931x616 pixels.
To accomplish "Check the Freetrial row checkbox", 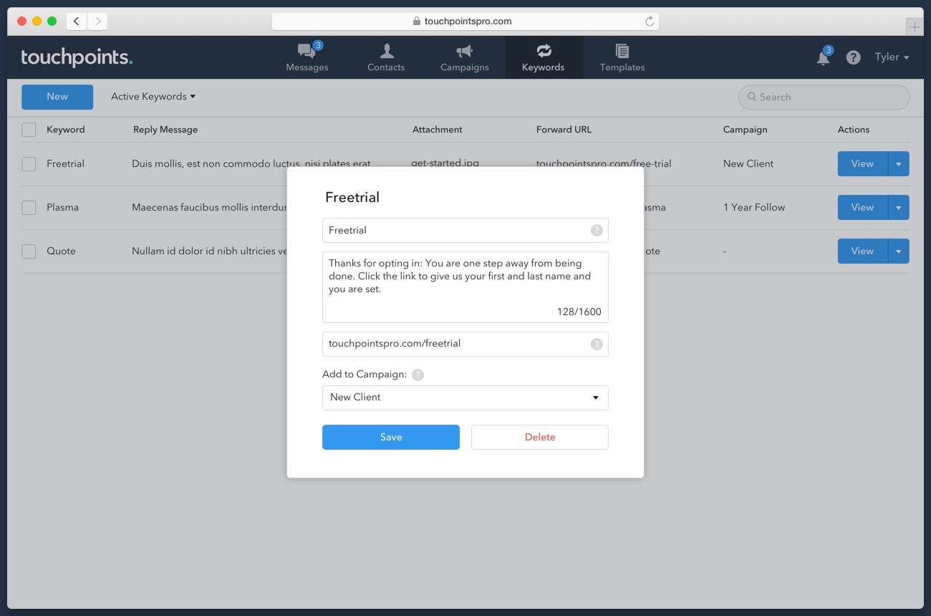I will point(29,163).
